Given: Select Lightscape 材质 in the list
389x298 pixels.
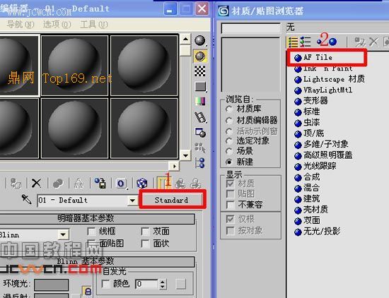Looking at the screenshot, I should [x=330, y=79].
